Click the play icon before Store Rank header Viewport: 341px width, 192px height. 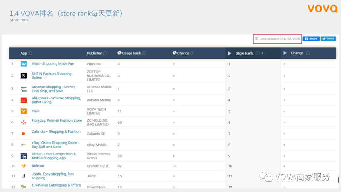(x=230, y=53)
